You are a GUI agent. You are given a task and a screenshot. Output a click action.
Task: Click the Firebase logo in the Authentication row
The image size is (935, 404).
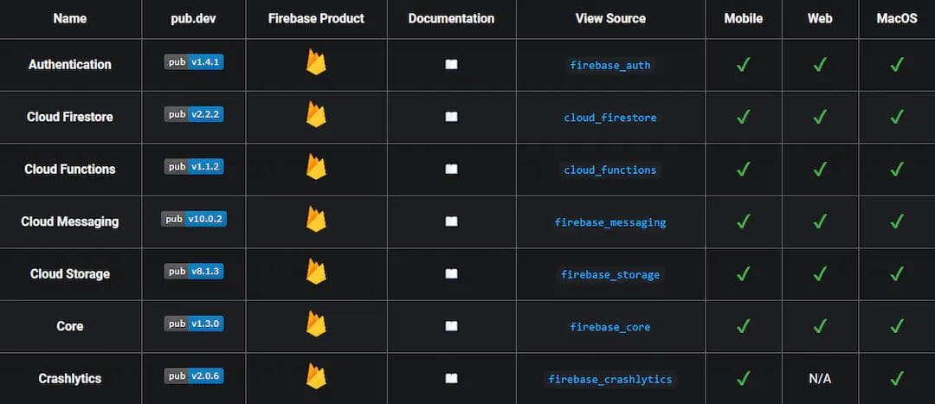[316, 62]
